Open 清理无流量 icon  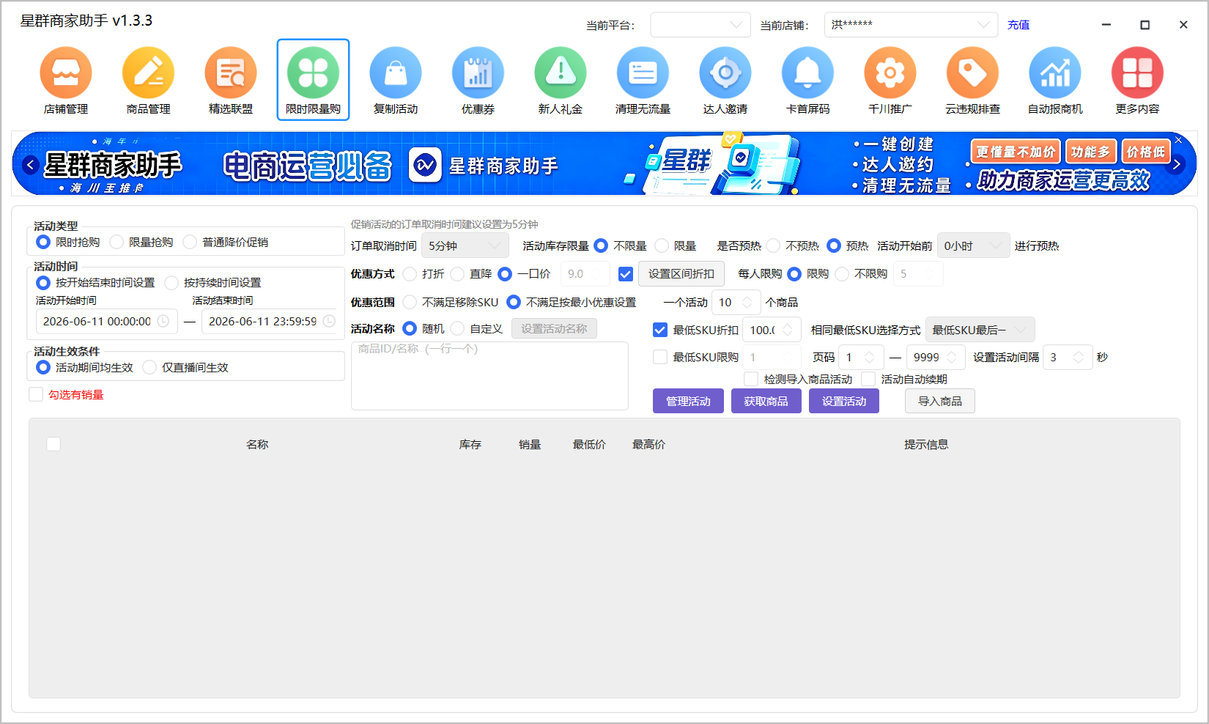(643, 81)
